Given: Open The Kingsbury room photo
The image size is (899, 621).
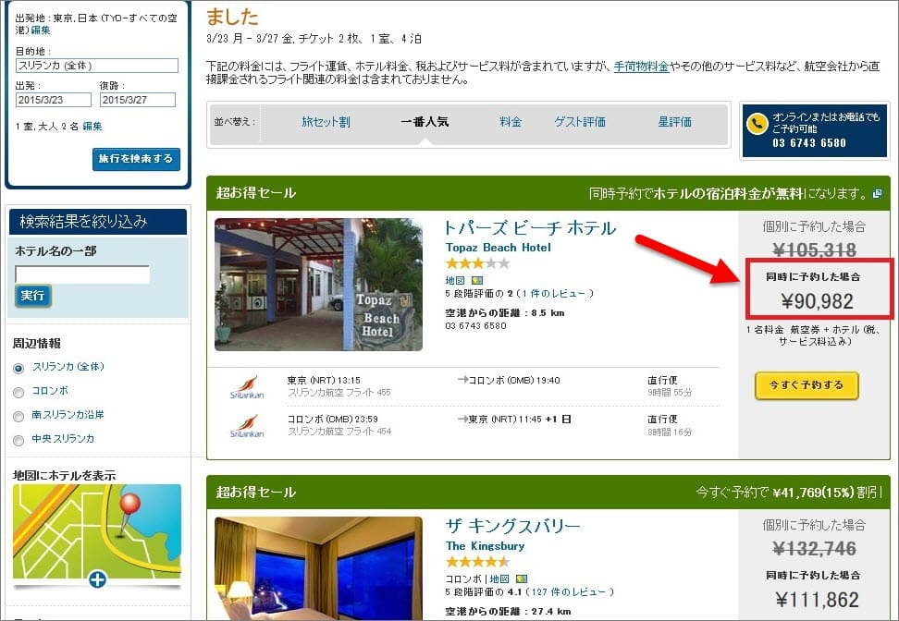Looking at the screenshot, I should tap(319, 568).
